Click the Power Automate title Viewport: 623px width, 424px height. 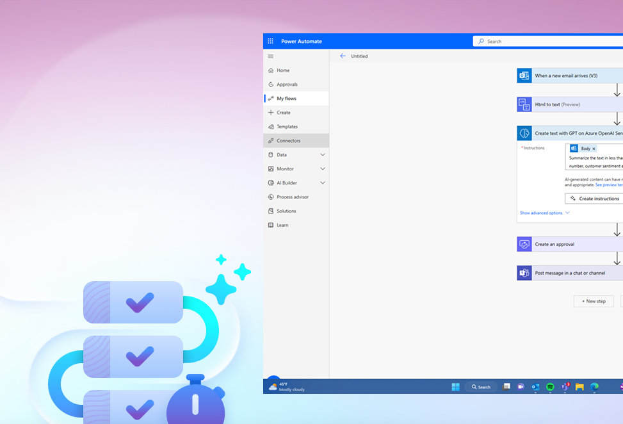coord(302,42)
